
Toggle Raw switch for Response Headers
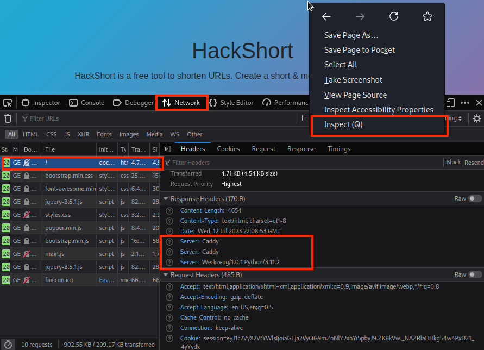coord(475,199)
